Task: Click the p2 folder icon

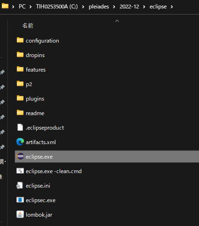Action: 20,84
